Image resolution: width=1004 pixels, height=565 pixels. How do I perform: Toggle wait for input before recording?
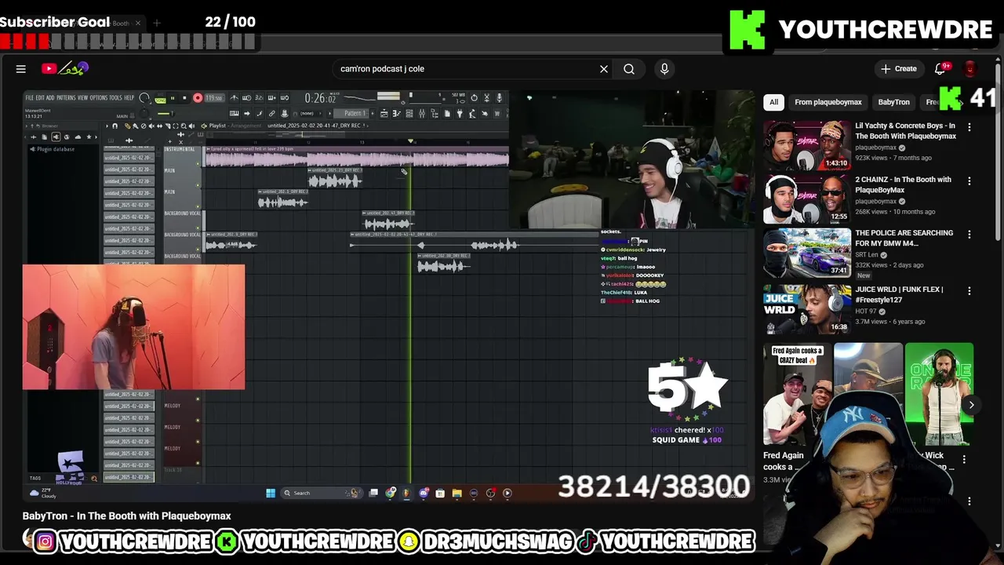tap(246, 98)
